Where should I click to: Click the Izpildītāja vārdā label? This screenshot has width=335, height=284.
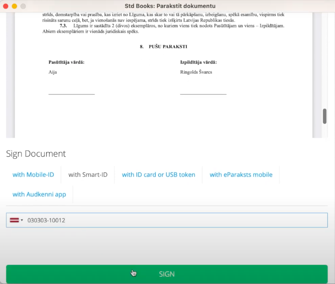click(x=199, y=62)
